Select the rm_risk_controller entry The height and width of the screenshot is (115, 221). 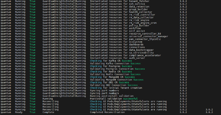142,15
